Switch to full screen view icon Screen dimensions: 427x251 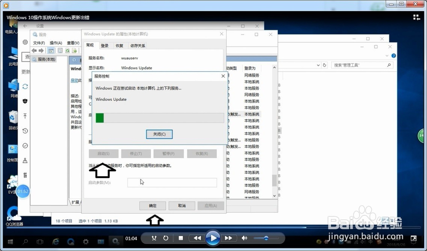[413, 239]
